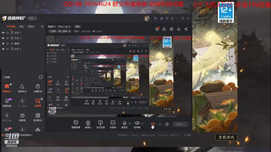The width and height of the screenshot is (271, 152).
Task: Open the notification bell
Action: point(179,29)
